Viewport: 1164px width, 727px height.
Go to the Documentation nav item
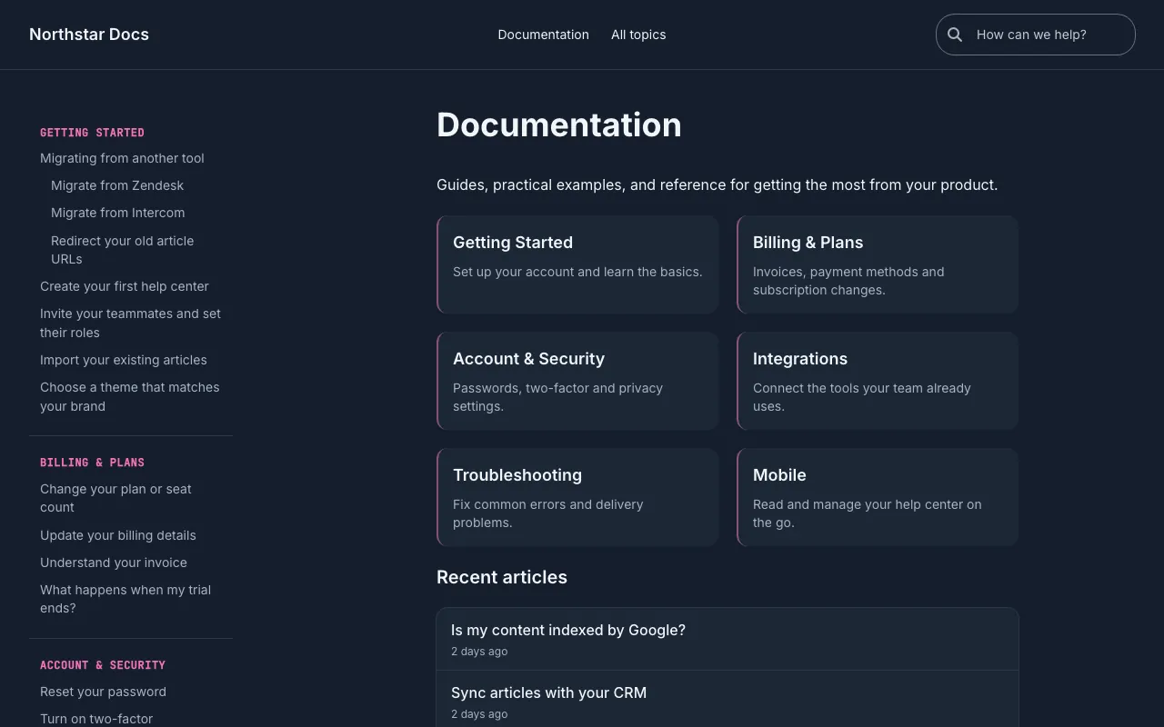[543, 35]
